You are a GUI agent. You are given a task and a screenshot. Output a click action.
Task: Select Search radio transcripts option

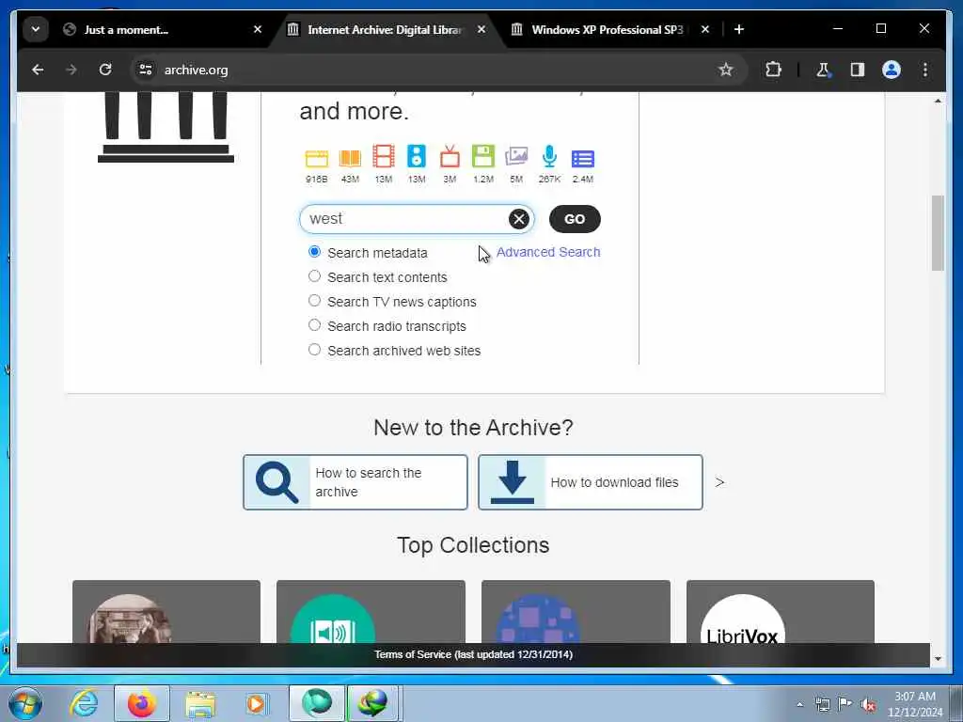pos(314,324)
